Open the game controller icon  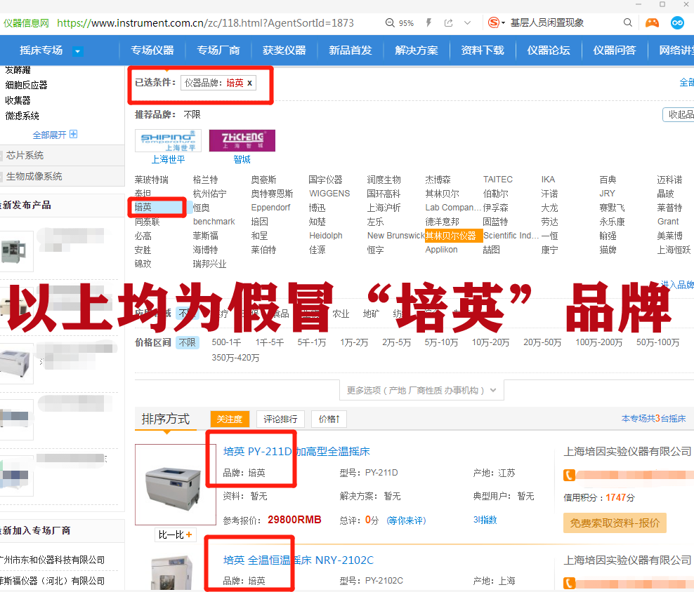point(652,22)
